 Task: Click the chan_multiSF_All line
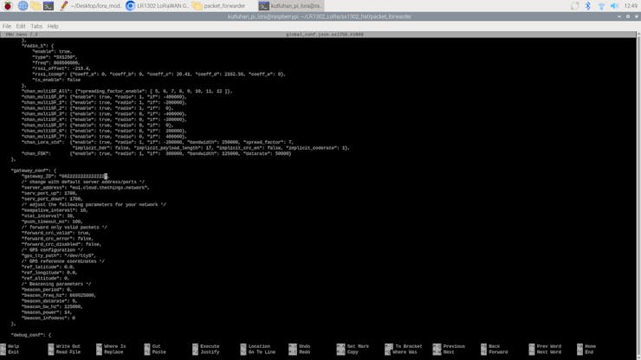[126, 91]
